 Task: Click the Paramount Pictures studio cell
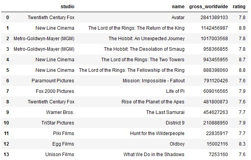(53, 81)
